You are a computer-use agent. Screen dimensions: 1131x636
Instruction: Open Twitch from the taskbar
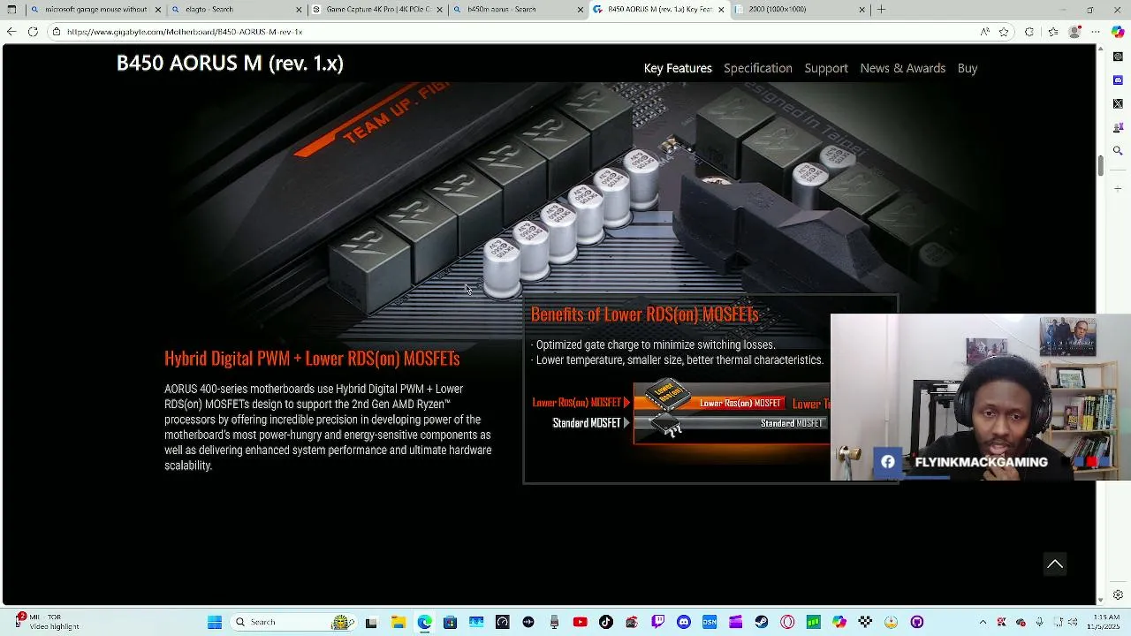(658, 622)
